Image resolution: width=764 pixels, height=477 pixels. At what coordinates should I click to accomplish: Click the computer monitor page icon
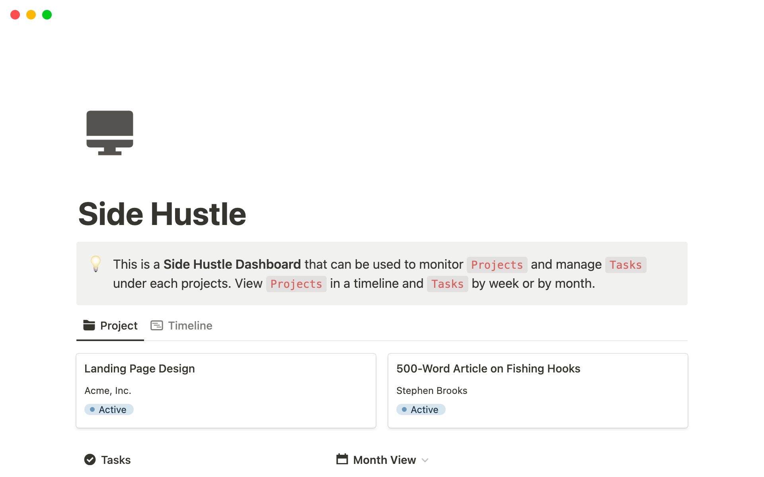click(x=110, y=133)
